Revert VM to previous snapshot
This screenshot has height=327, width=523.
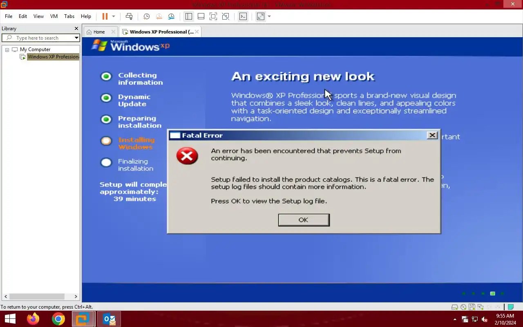tap(159, 16)
